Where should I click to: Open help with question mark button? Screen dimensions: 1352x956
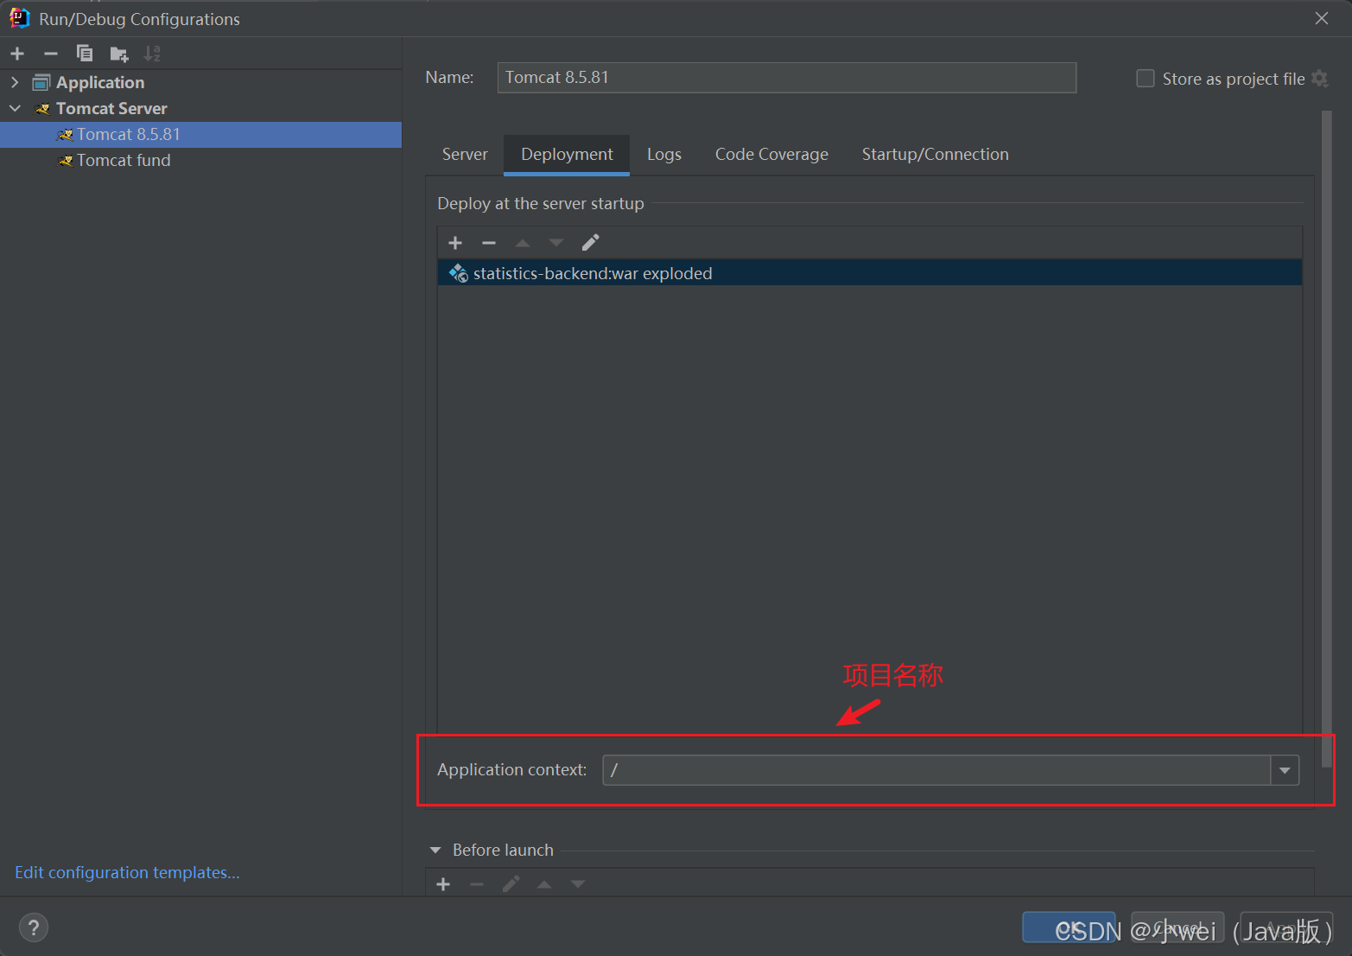click(34, 927)
